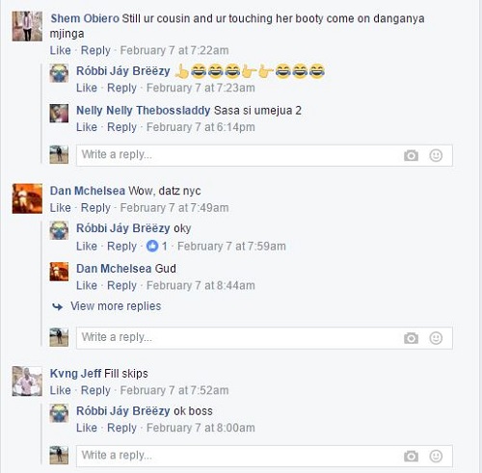The width and height of the screenshot is (482, 473).
Task: Open Shem Obiero's profile picture
Action: coord(27,26)
